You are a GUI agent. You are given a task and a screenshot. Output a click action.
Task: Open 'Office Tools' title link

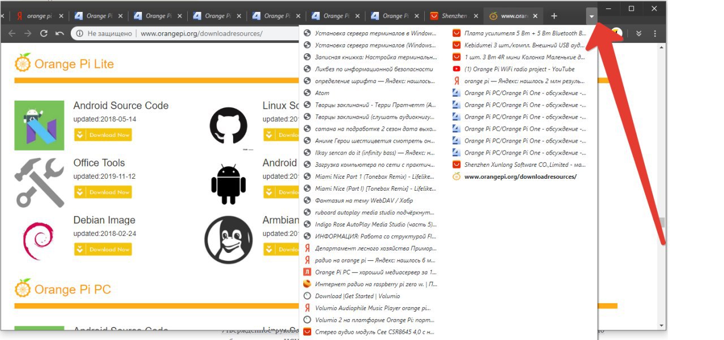tap(99, 163)
